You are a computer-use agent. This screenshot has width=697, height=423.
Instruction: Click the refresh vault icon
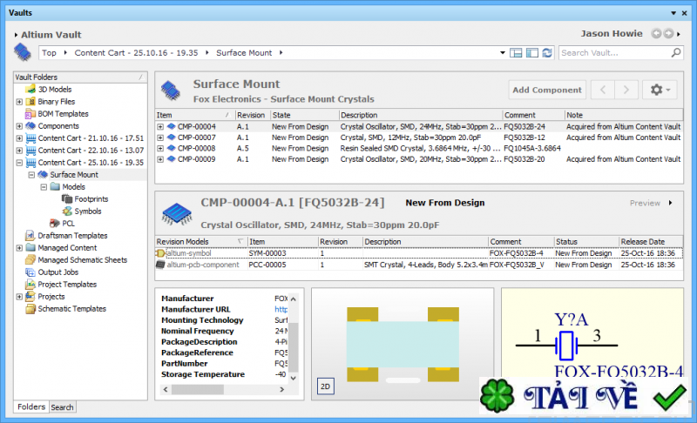(546, 53)
